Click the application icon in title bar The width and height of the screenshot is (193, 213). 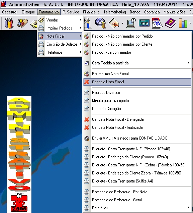pos(3,4)
